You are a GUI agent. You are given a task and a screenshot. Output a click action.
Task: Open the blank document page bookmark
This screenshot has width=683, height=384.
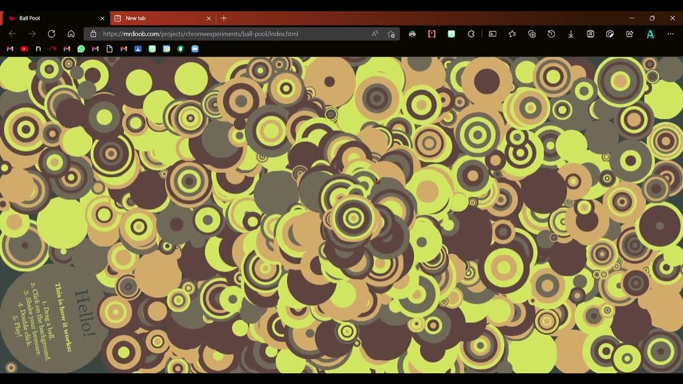(109, 49)
